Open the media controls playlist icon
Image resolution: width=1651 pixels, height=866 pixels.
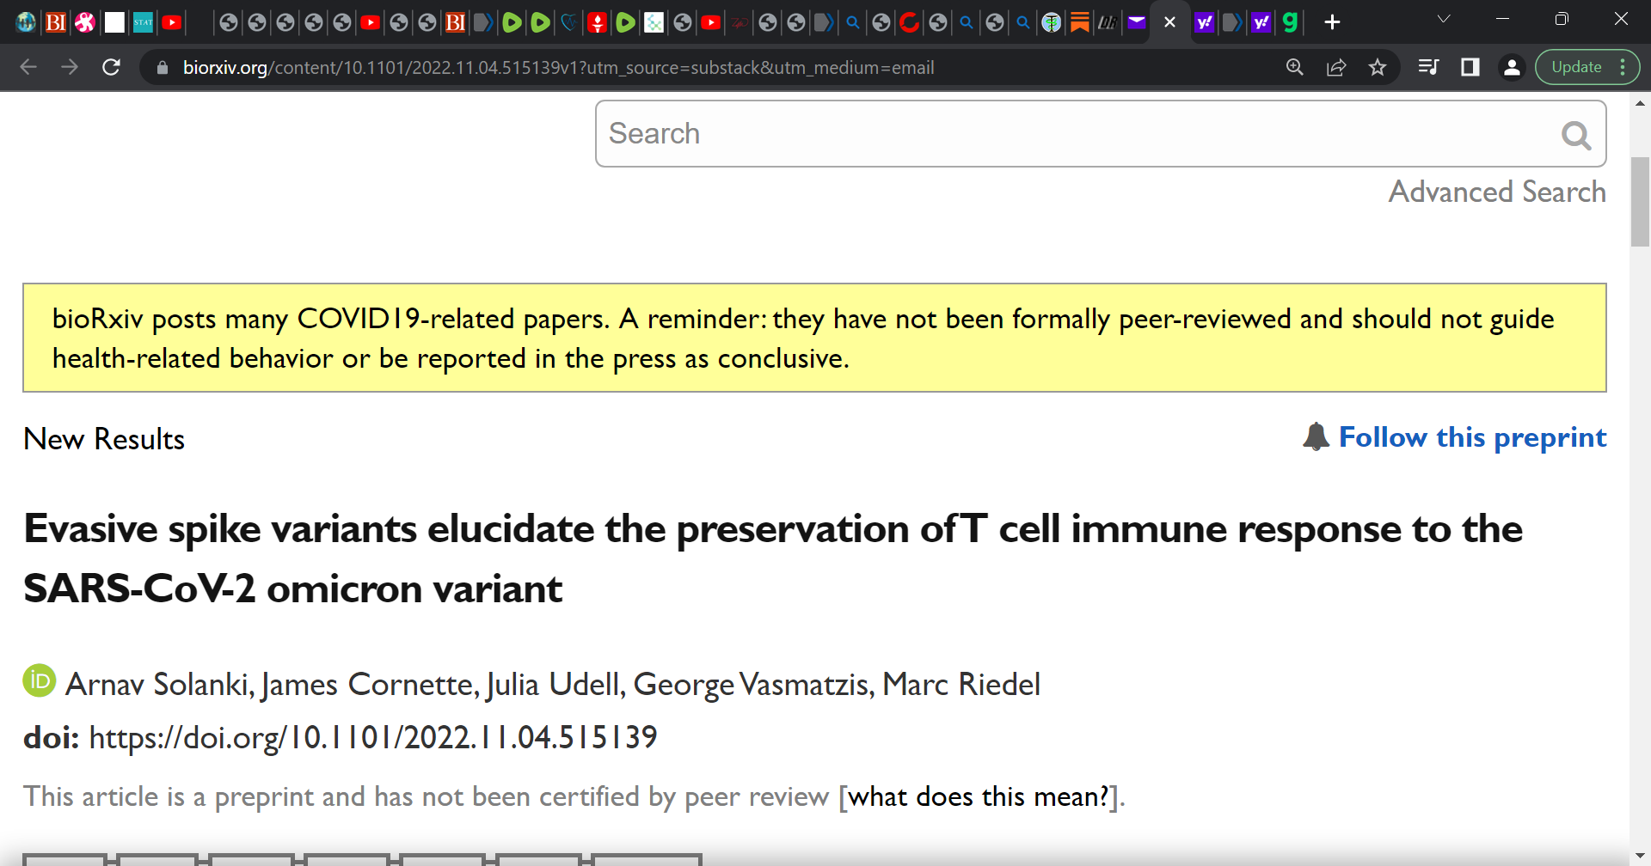[x=1428, y=67]
